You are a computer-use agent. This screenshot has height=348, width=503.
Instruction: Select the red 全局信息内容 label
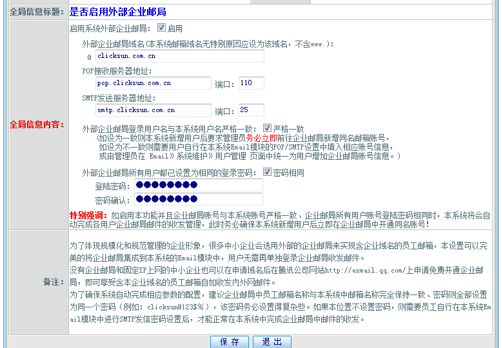click(37, 124)
